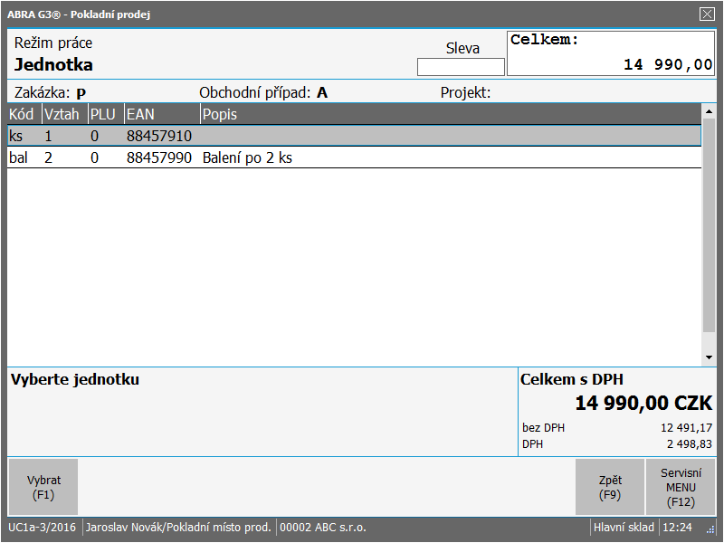Click the Celkem total display box

point(611,54)
